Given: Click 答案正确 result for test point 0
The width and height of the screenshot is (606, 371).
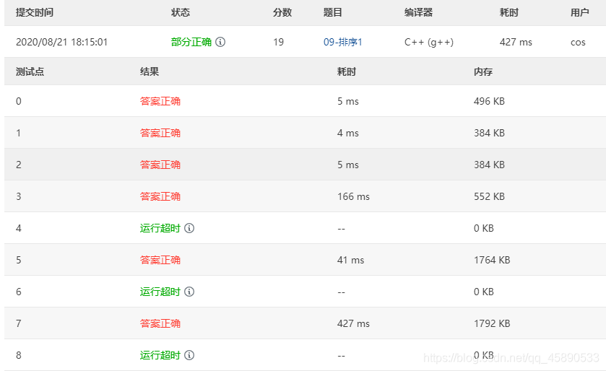Looking at the screenshot, I should click(x=160, y=101).
